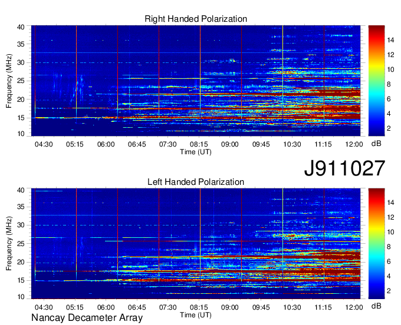The image size is (401, 325).
Task: Click the 09:45 time tick of Right Handed plot
Action: click(x=261, y=144)
